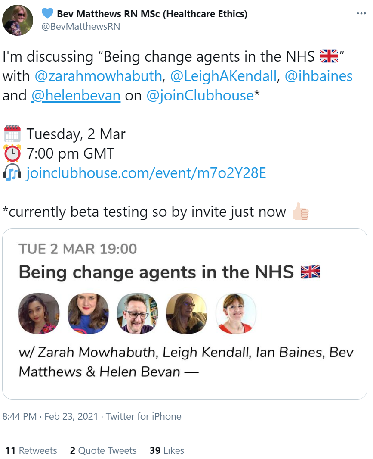Click Helen Bevan's avatar in card
Screen dimensions: 373x459
[236, 313]
